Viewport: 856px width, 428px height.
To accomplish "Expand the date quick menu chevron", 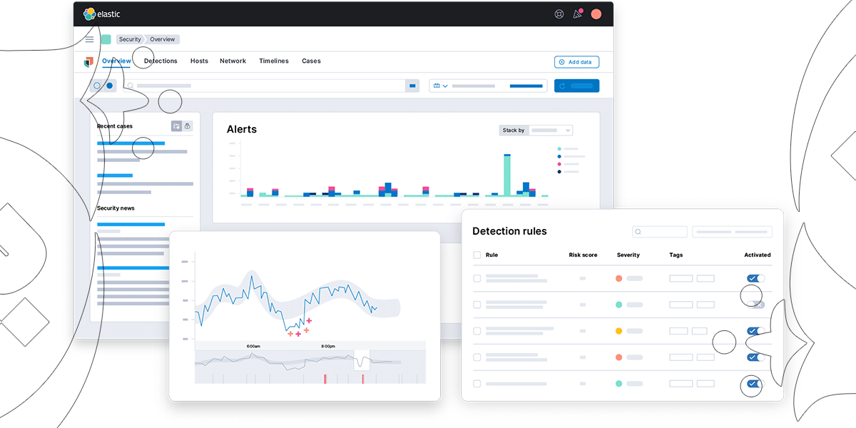I will pos(445,86).
